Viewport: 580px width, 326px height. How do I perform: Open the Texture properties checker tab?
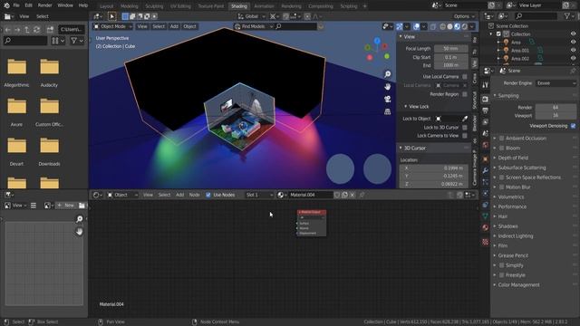pyautogui.click(x=486, y=242)
